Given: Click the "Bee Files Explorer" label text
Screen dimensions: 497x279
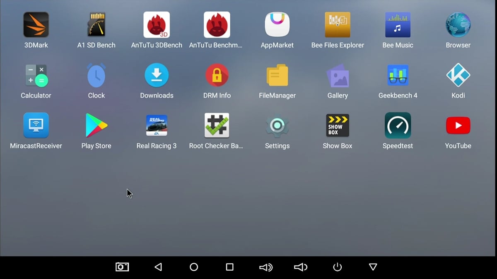Looking at the screenshot, I should [338, 45].
